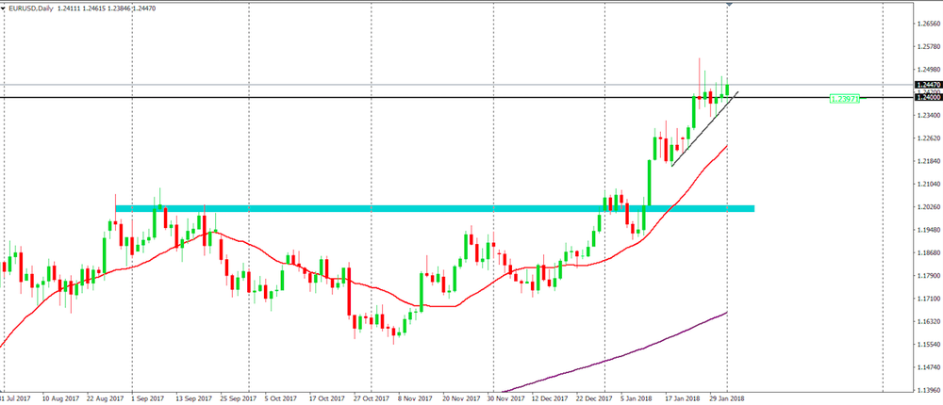Click the chart shift triangle marker at top
Viewport: 943px width, 405px height.
coord(729,4)
